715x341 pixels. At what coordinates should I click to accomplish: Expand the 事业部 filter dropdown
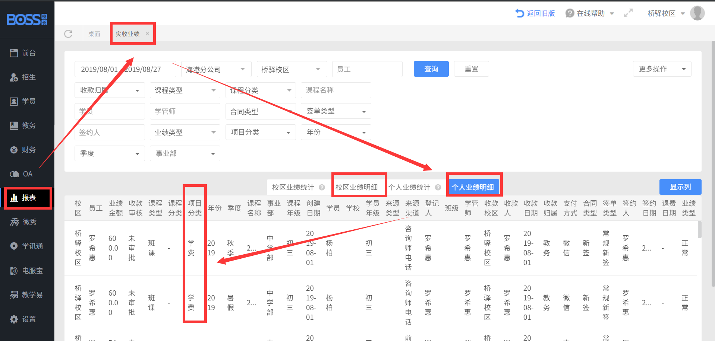point(185,153)
